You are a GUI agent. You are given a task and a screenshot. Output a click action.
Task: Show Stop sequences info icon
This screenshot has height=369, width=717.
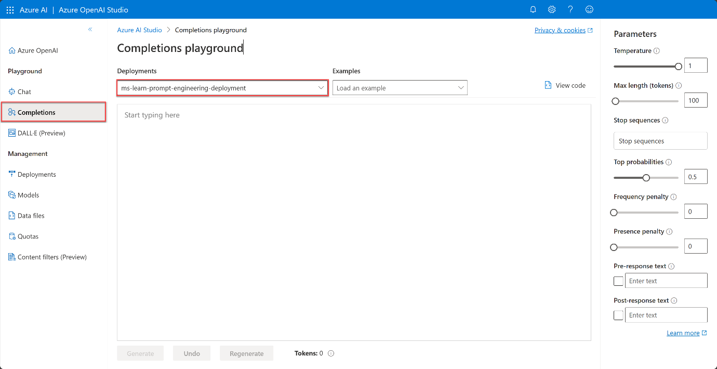click(666, 121)
